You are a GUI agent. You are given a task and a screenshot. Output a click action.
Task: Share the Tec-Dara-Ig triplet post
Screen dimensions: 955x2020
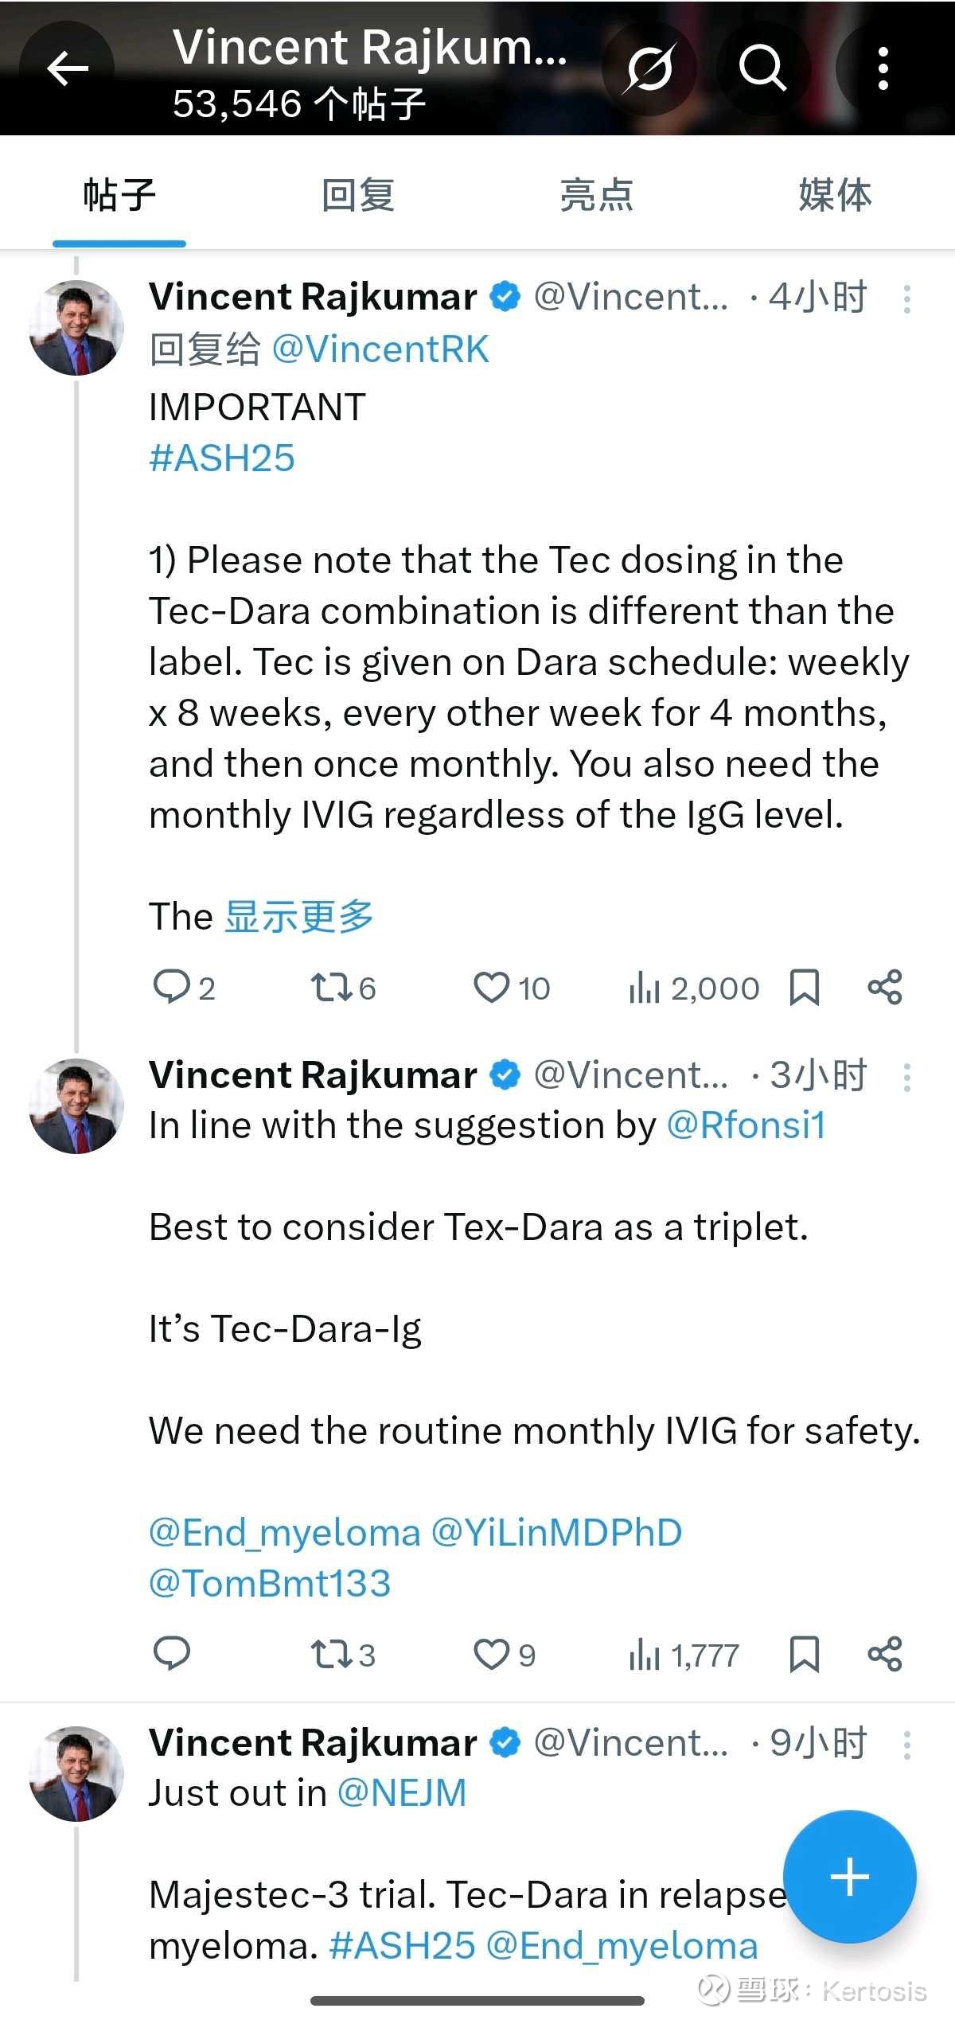tap(884, 1655)
